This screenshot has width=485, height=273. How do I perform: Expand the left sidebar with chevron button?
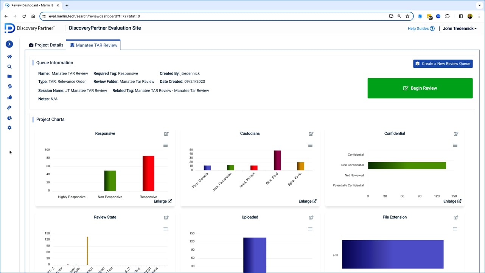[9, 44]
